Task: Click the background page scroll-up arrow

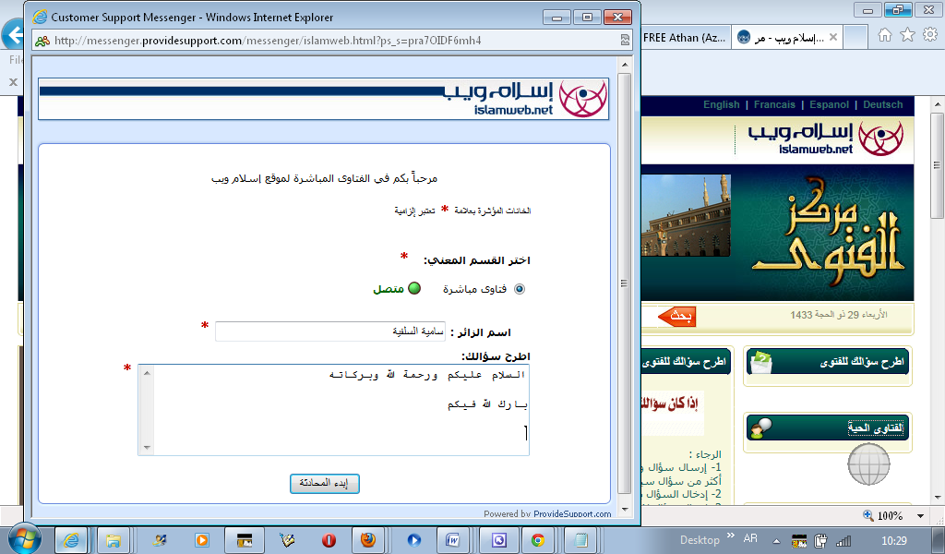Action: [x=938, y=104]
